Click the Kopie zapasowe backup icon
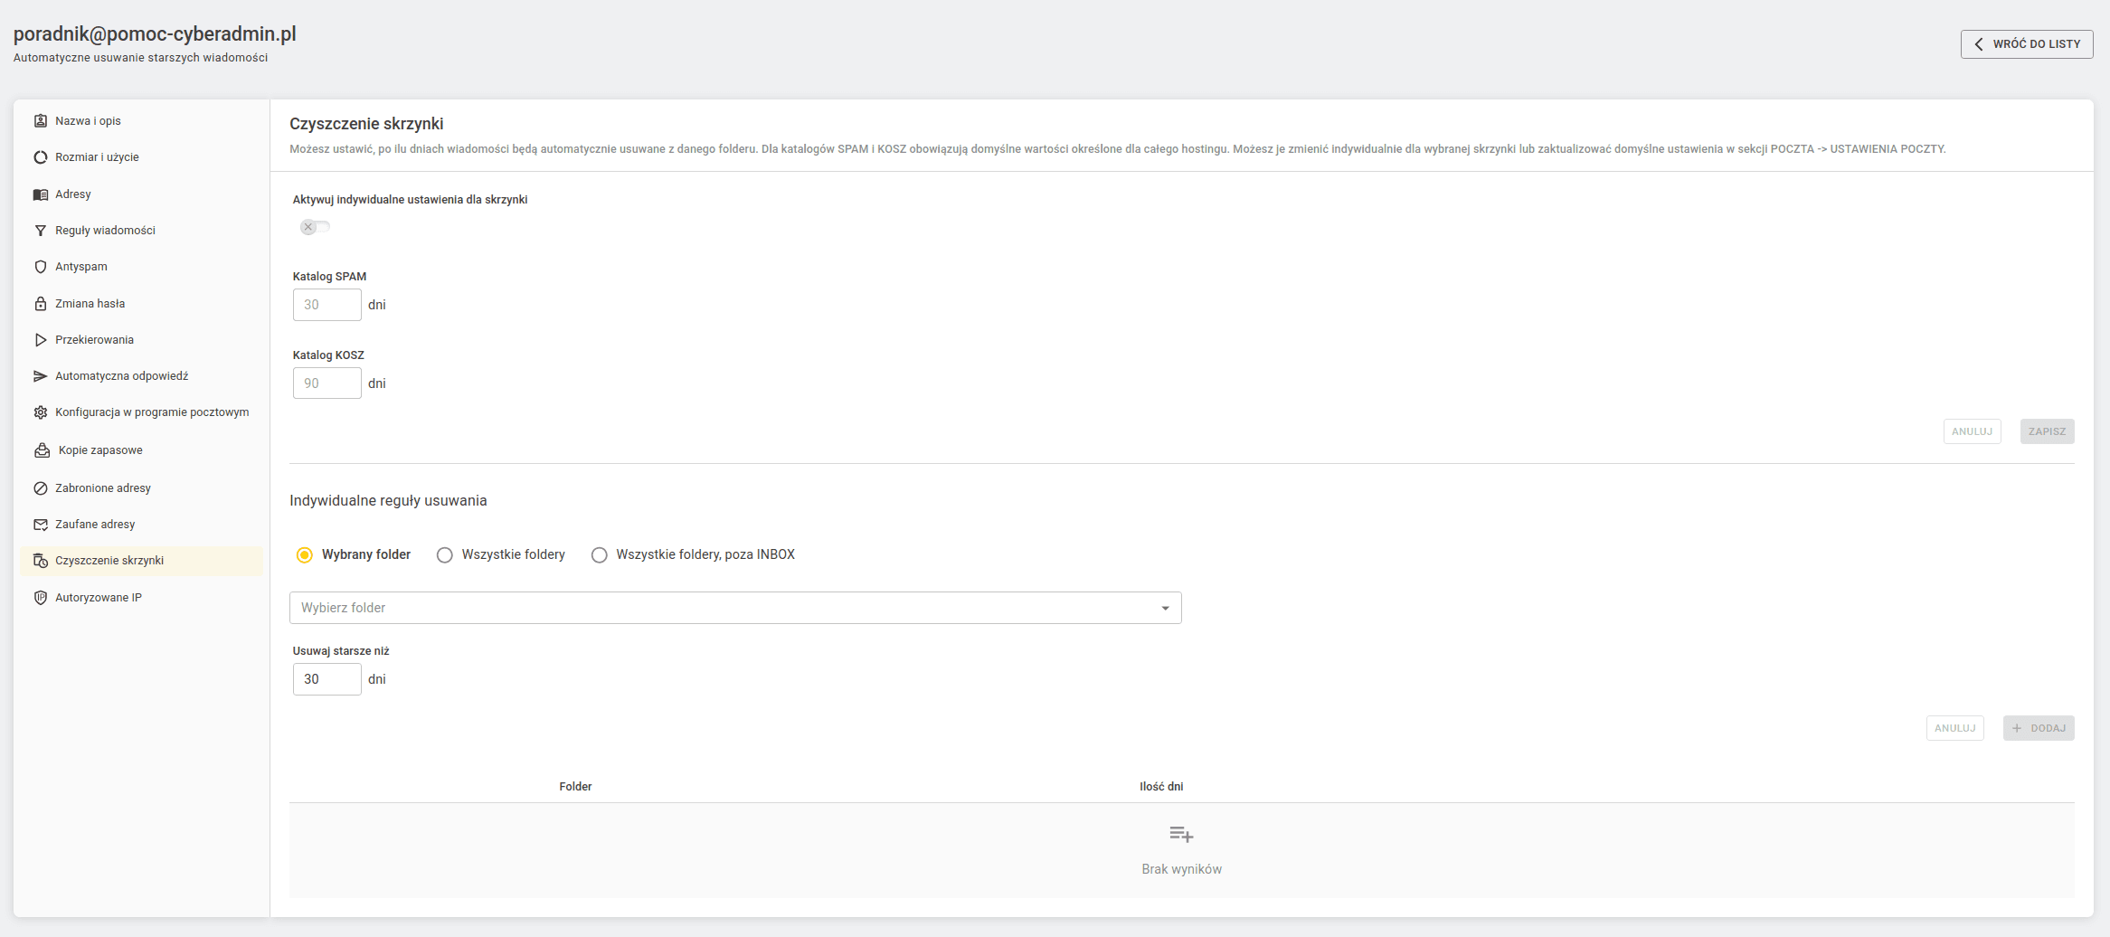The width and height of the screenshot is (2110, 937). click(x=42, y=450)
